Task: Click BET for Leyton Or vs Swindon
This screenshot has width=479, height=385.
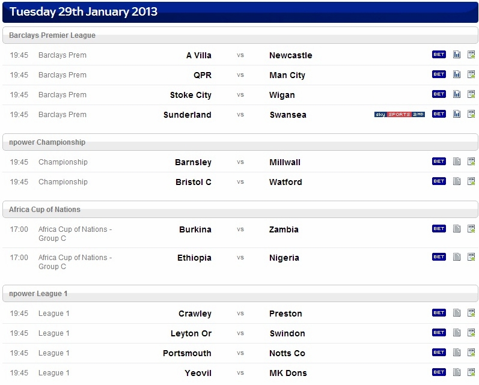Action: (x=439, y=333)
